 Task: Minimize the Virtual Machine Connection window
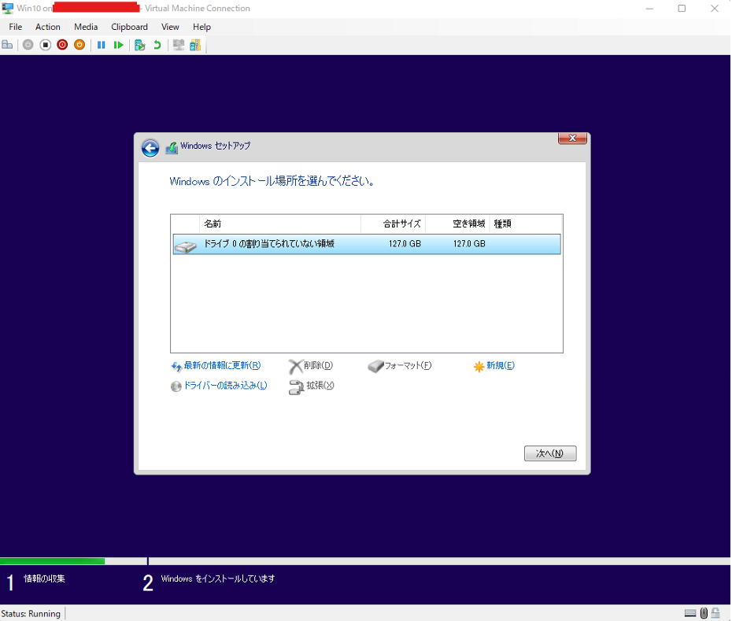(649, 9)
